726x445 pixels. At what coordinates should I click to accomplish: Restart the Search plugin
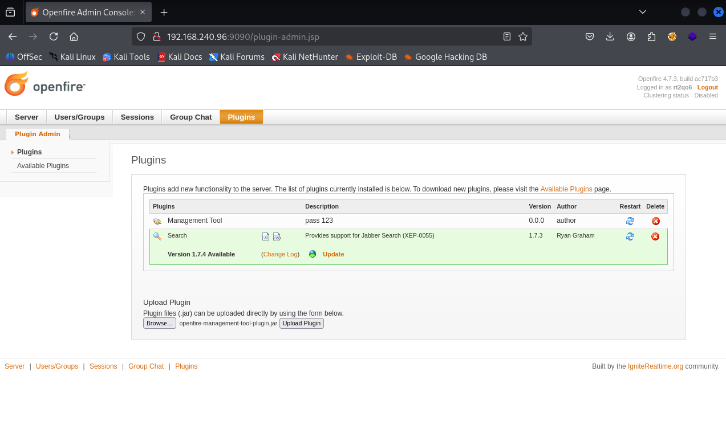point(630,236)
